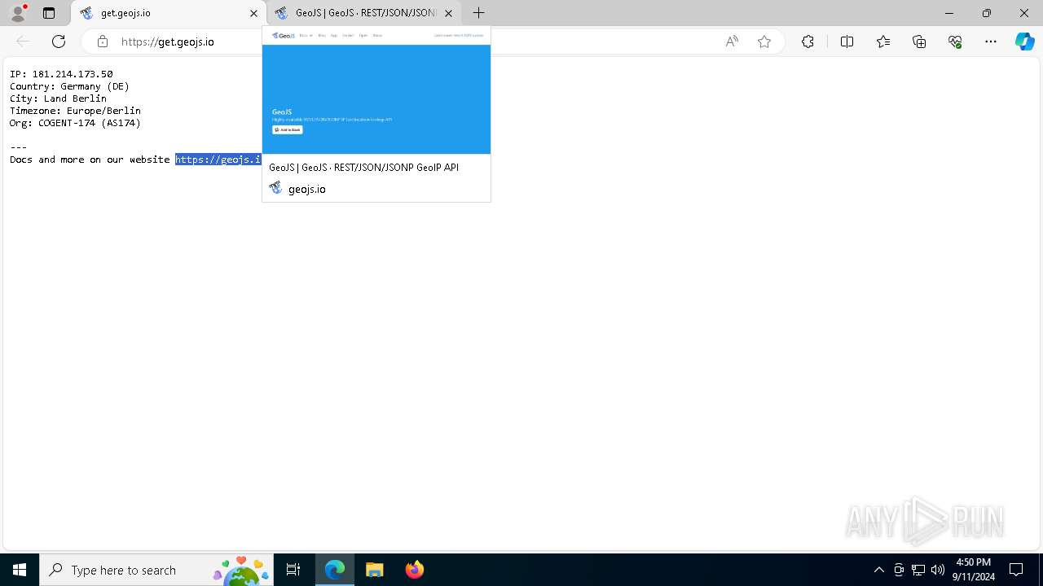Open Settings and more menu
The height and width of the screenshot is (586, 1043).
click(x=991, y=42)
